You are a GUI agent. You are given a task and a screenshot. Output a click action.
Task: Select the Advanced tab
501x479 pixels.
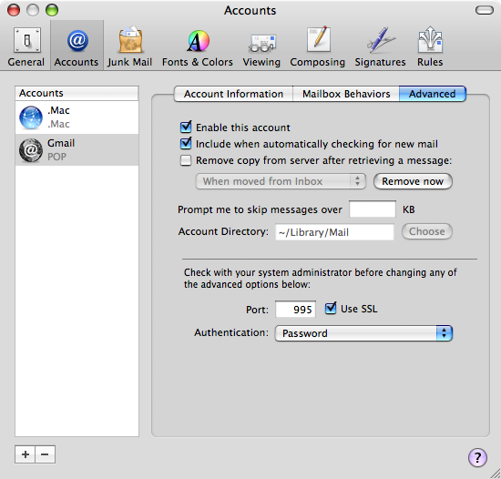tap(433, 94)
